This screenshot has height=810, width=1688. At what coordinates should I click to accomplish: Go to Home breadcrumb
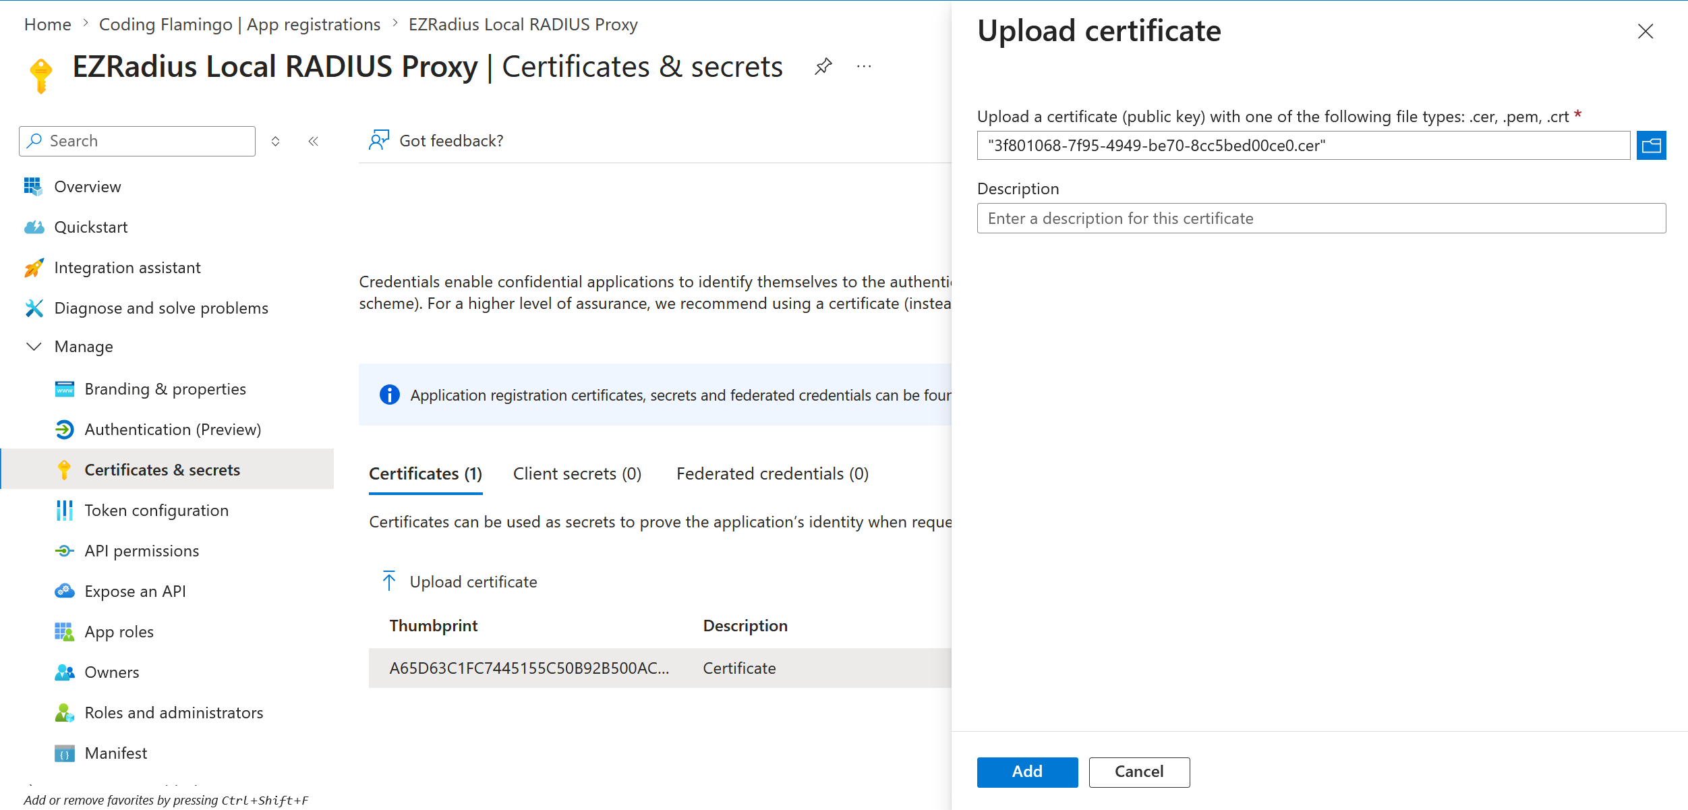tap(48, 24)
